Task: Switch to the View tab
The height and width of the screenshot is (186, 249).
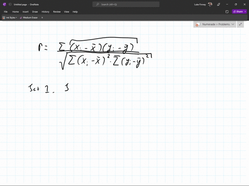Action: tap(66, 12)
